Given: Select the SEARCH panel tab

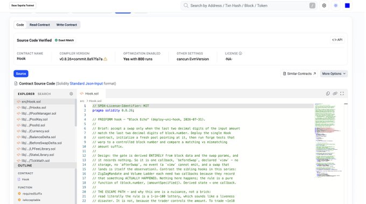Looking at the screenshot, I should [x=44, y=94].
